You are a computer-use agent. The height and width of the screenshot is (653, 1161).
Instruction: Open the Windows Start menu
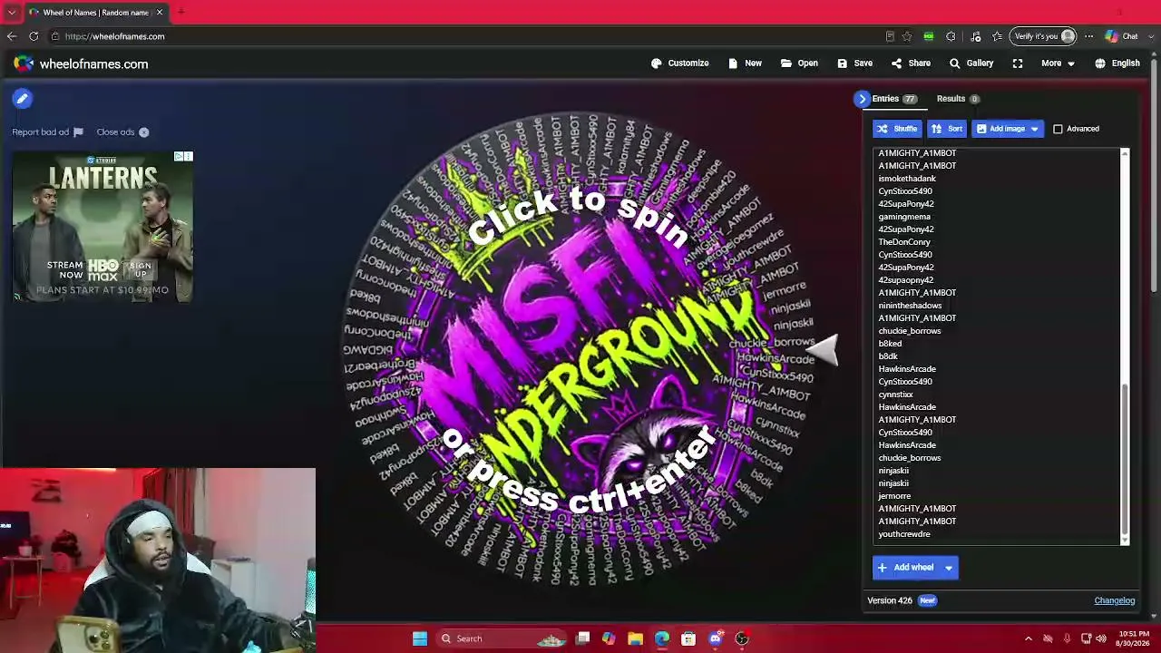[420, 638]
